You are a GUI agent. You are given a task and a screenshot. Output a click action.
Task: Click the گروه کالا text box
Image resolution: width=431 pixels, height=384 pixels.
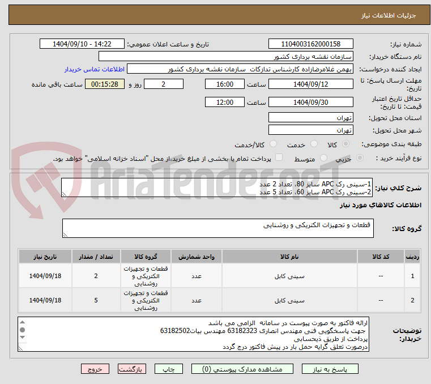point(218,228)
